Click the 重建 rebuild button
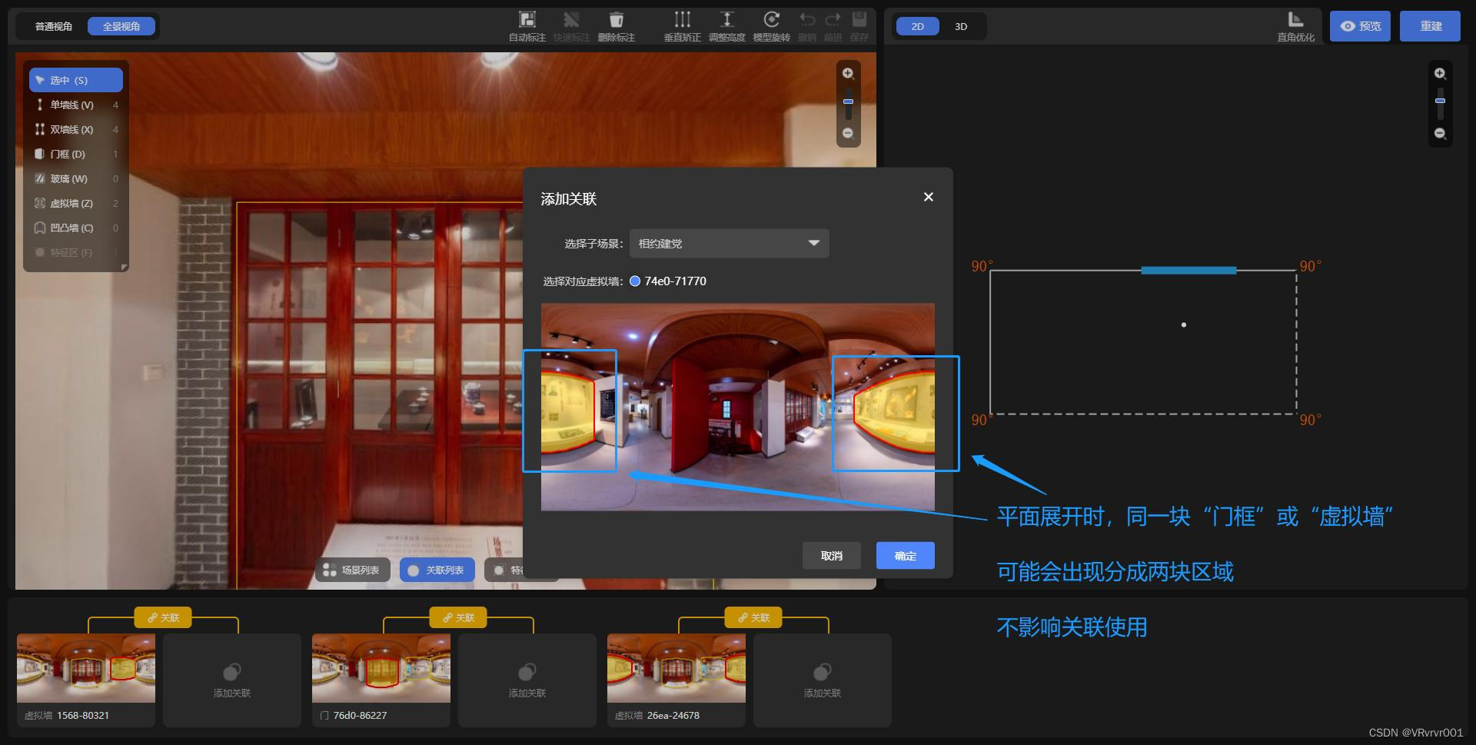Screen dimensions: 1476x745 click(x=1430, y=26)
